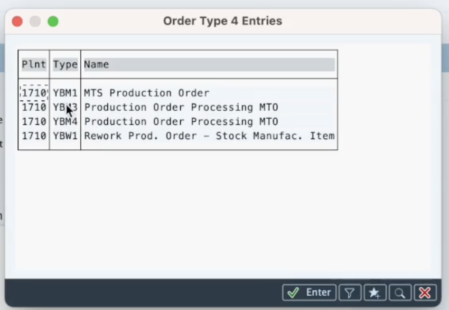
Task: Cancel the dialog with the red X icon
Action: point(425,293)
